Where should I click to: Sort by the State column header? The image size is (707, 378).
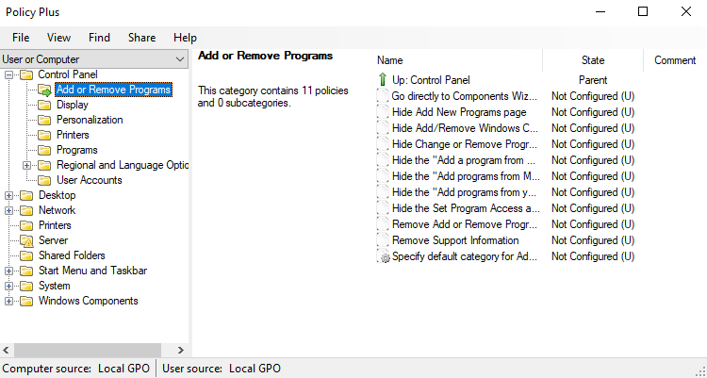pyautogui.click(x=593, y=60)
